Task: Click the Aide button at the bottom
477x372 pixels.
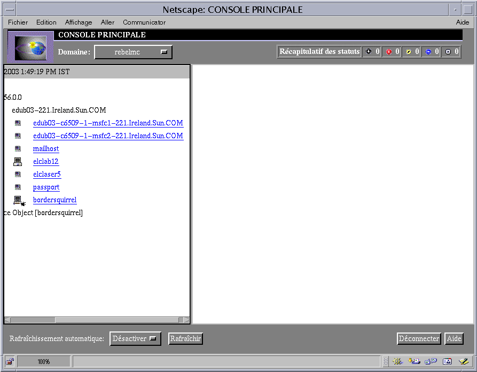Action: 454,338
